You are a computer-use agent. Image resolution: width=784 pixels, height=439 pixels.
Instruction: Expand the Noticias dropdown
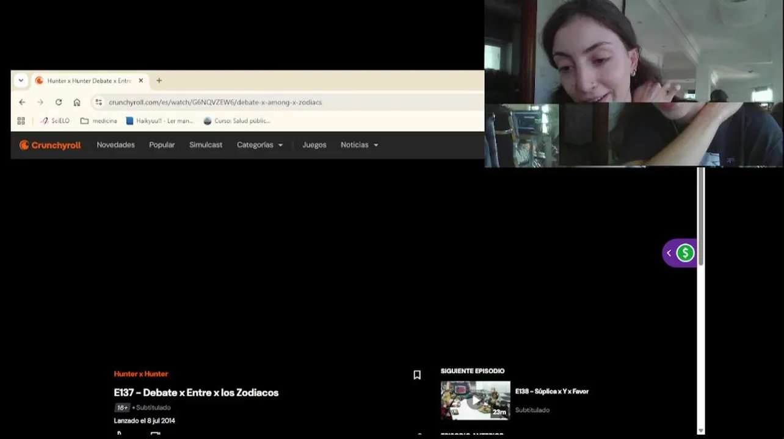tap(360, 145)
